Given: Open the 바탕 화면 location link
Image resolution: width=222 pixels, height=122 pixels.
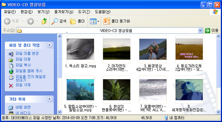Looking at the screenshot, I should (x=23, y=107).
